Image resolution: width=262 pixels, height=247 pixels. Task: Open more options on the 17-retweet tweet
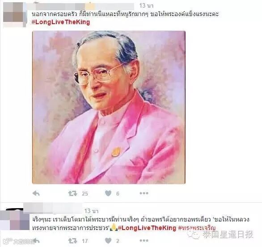click(144, 241)
